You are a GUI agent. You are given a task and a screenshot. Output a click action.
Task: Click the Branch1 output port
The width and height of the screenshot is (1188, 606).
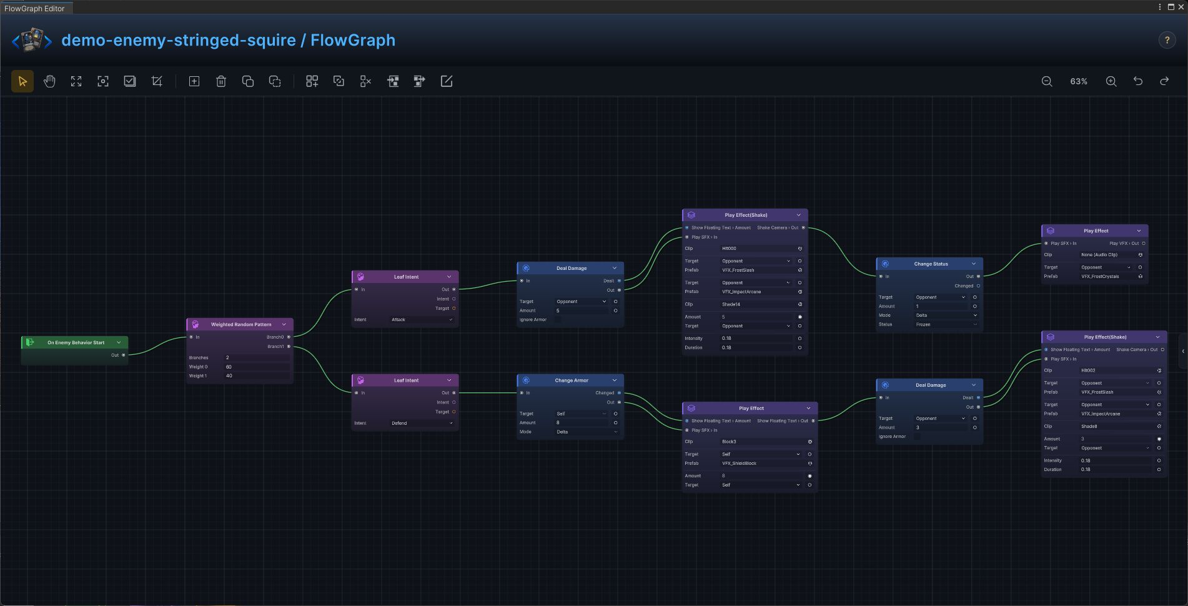click(289, 346)
